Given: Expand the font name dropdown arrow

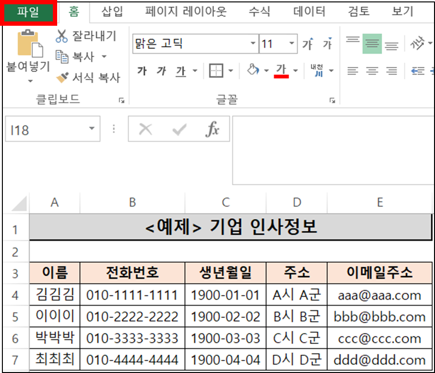Looking at the screenshot, I should point(253,43).
